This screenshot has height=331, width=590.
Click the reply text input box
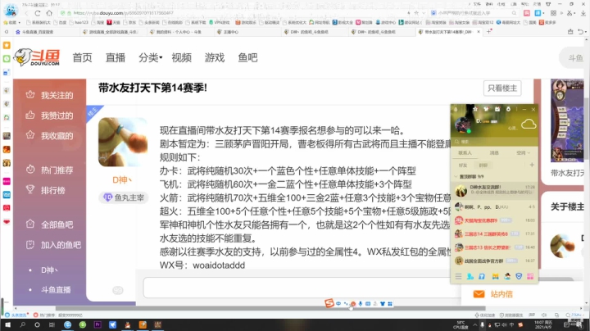click(x=301, y=288)
